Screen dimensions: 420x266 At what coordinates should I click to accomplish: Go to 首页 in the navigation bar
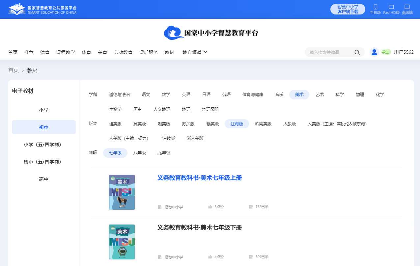point(13,52)
